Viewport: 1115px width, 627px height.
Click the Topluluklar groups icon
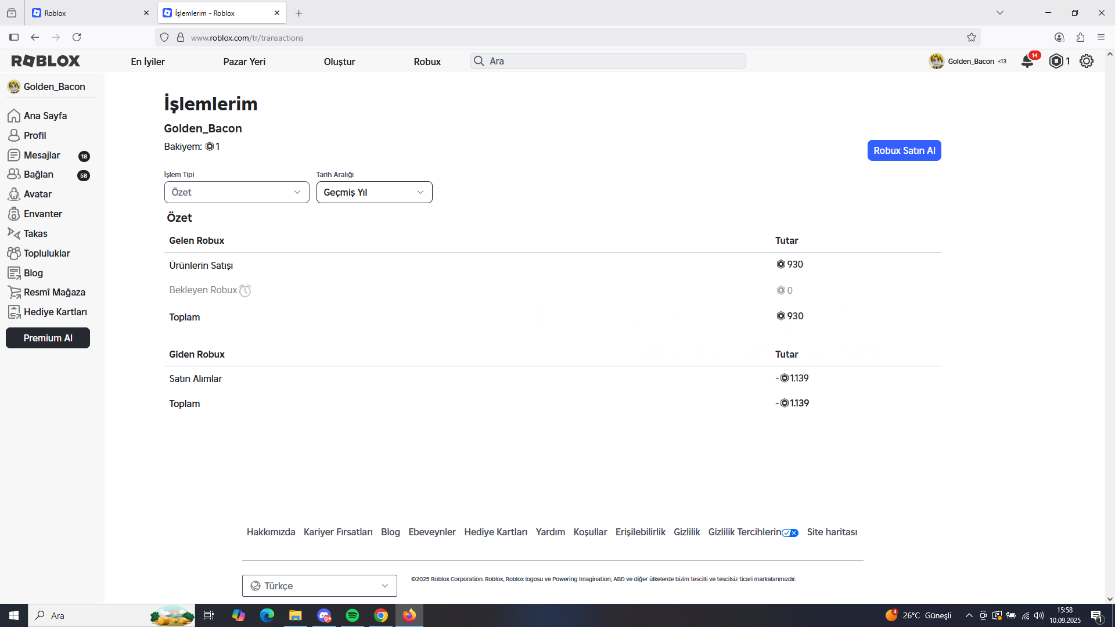coord(14,253)
